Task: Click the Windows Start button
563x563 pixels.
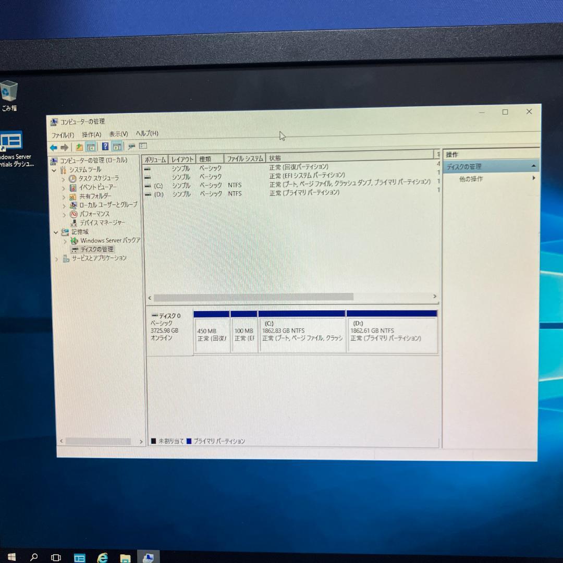Action: click(x=10, y=557)
